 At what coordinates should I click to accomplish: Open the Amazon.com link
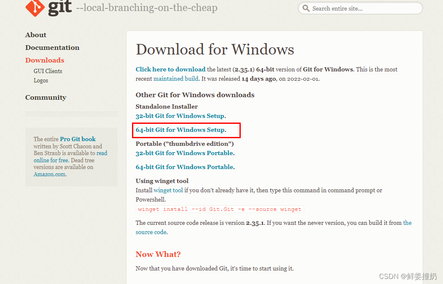[x=50, y=174]
